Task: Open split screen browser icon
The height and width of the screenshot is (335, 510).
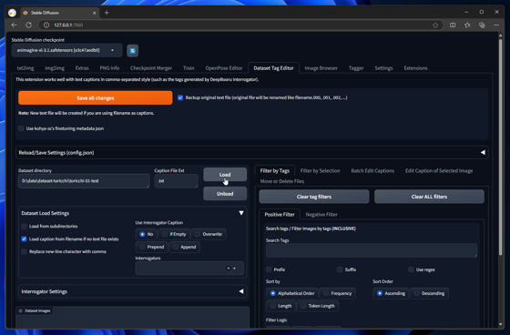Action: pyautogui.click(x=453, y=25)
